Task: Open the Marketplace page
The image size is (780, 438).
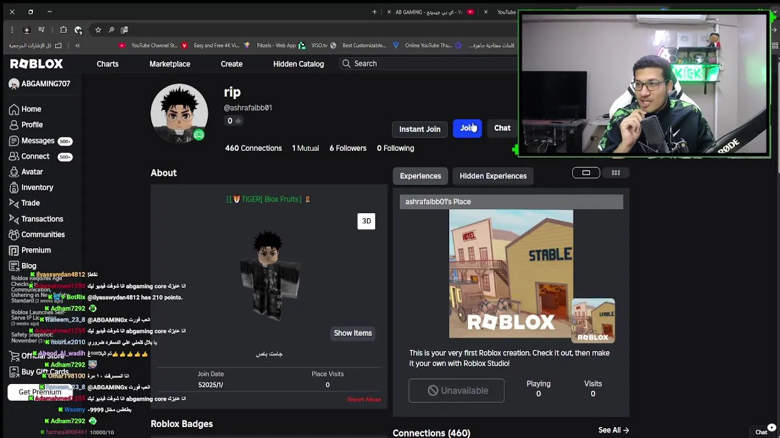Action: [169, 64]
